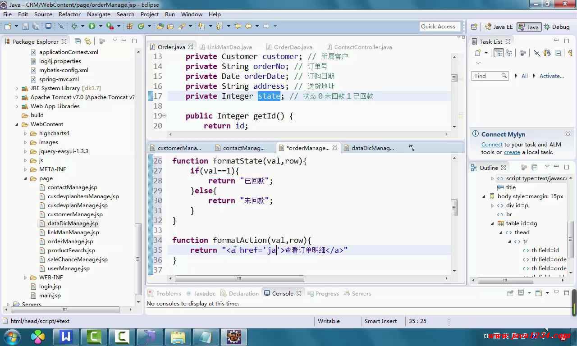Click the Connect link in Mylyn panel
This screenshot has height=346, width=577.
click(x=492, y=145)
